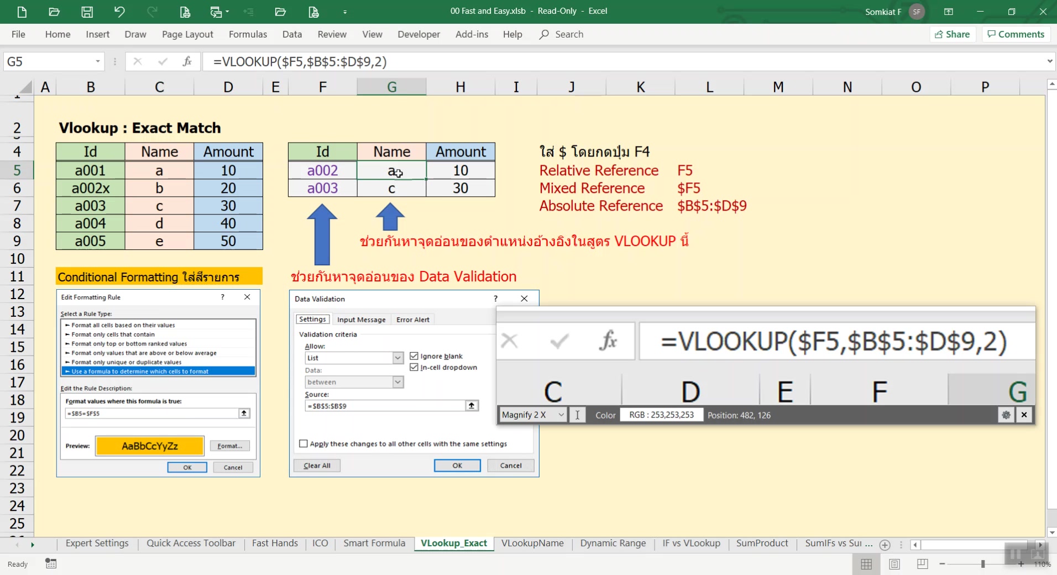This screenshot has height=575, width=1057.
Task: Click the RGB : 253,253,253 color field
Action: [x=661, y=415]
